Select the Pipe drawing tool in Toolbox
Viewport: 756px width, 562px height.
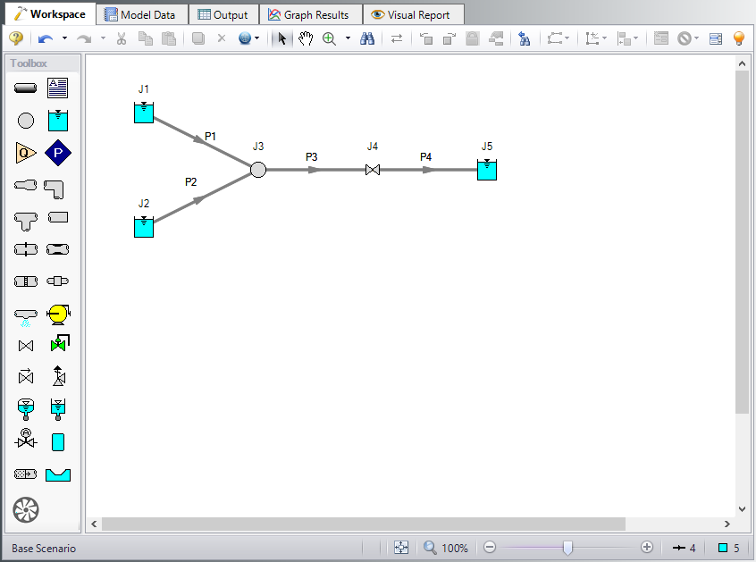(x=26, y=88)
